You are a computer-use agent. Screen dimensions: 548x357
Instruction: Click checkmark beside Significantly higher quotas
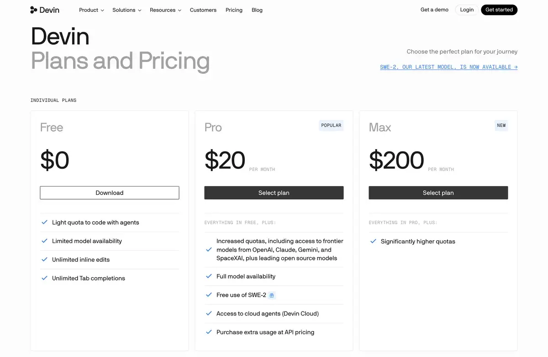coord(373,241)
